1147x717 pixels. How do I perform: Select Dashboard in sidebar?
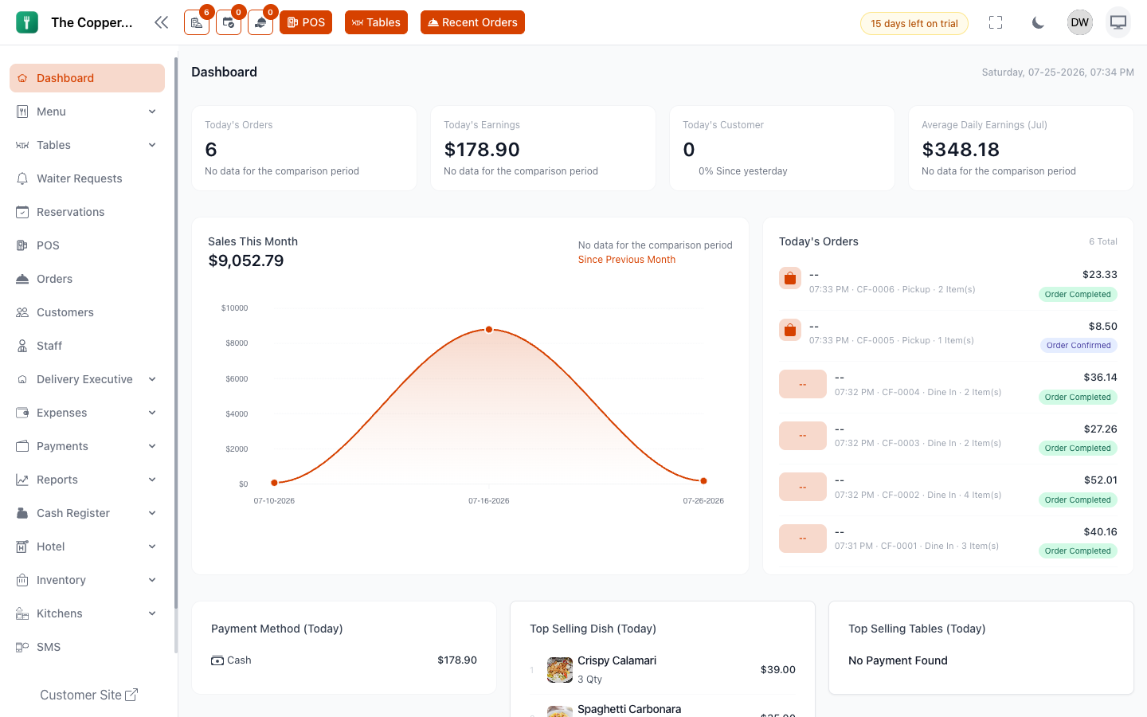click(88, 78)
